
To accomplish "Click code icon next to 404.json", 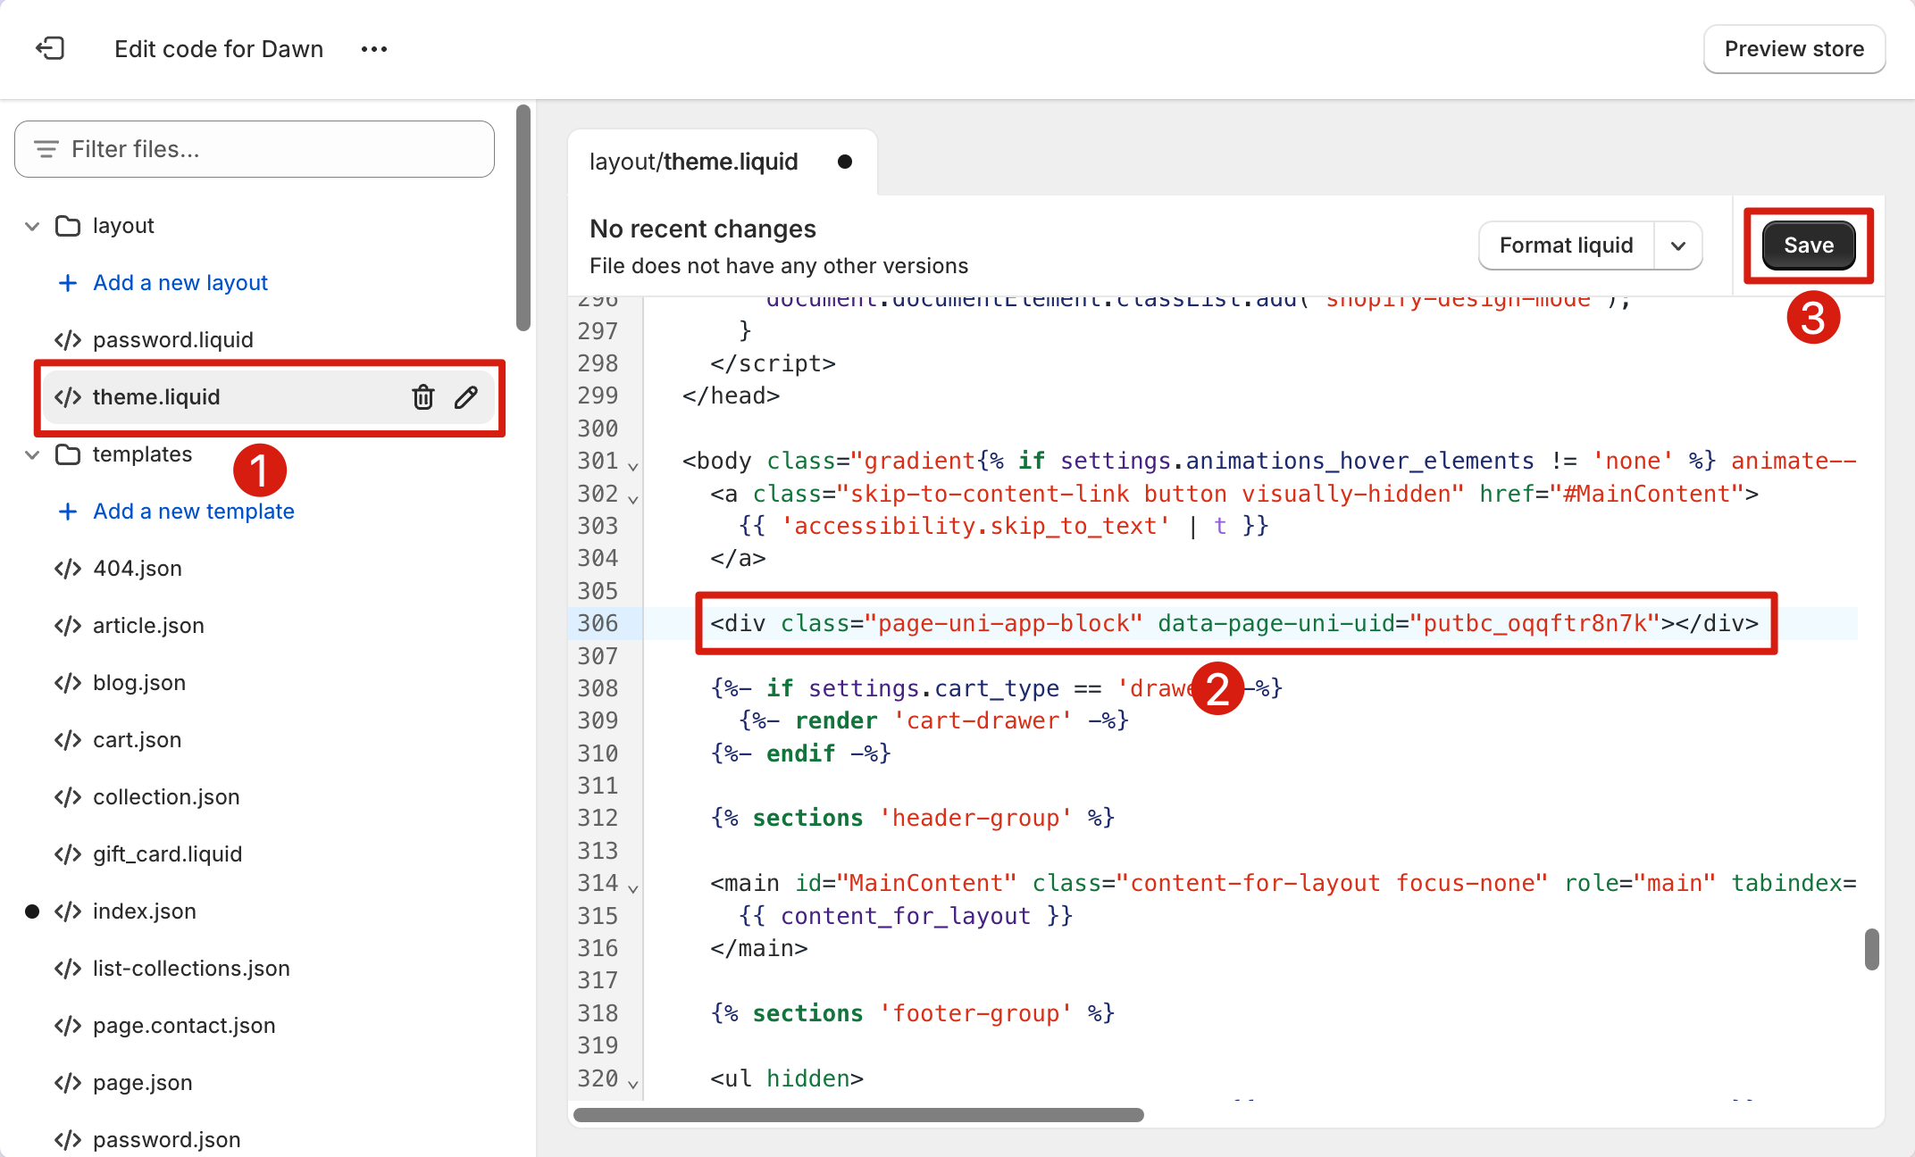I will [x=68, y=569].
